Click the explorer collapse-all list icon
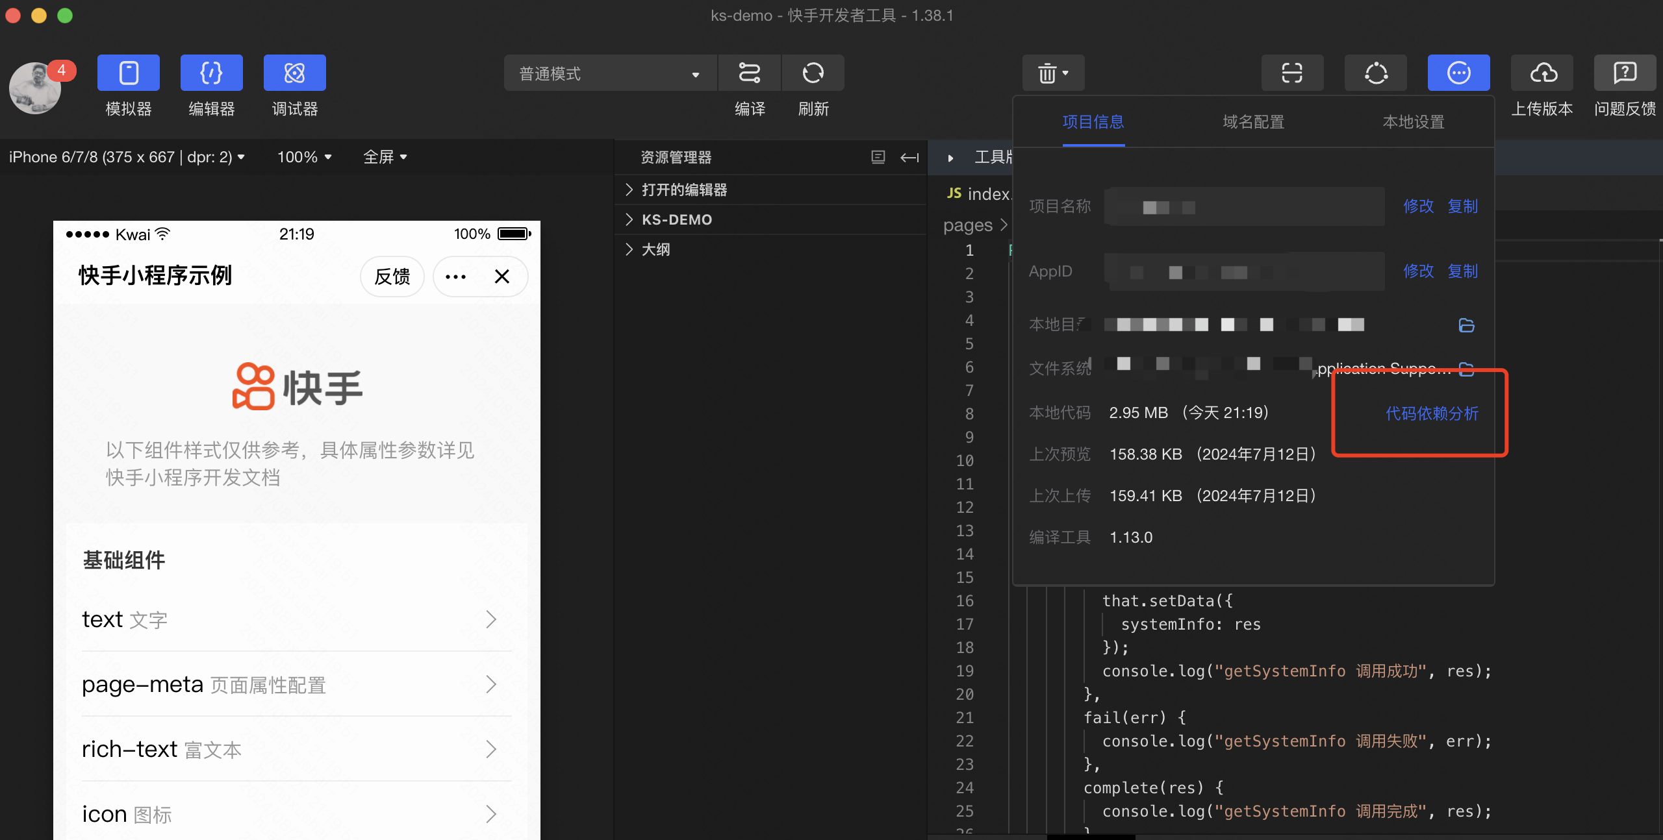 (x=878, y=157)
